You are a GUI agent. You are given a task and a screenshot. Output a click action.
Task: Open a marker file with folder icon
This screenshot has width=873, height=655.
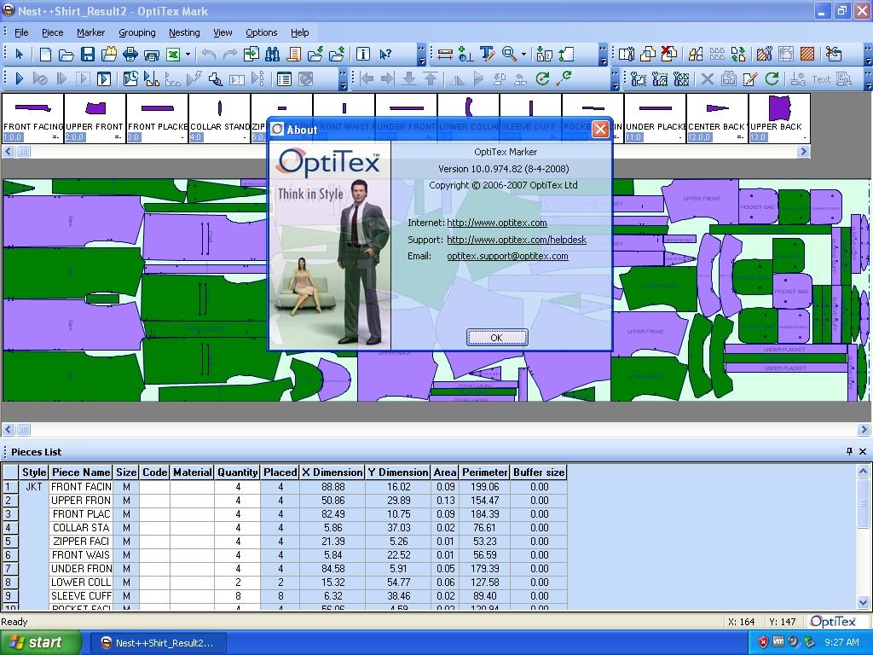(x=66, y=54)
